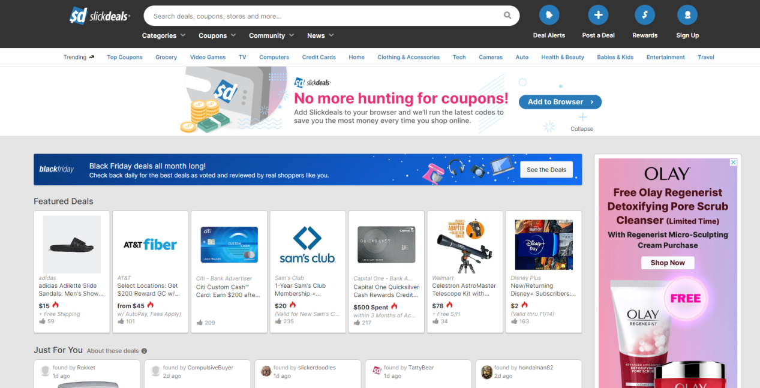760x388 pixels.
Task: Click the fire icon beside the $2 Disney Plus price
Action: click(524, 305)
